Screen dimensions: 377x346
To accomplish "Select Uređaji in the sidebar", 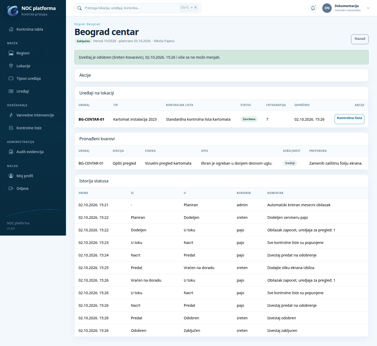I will tap(33, 91).
